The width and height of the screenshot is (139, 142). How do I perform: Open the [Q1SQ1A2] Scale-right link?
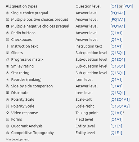(120, 106)
